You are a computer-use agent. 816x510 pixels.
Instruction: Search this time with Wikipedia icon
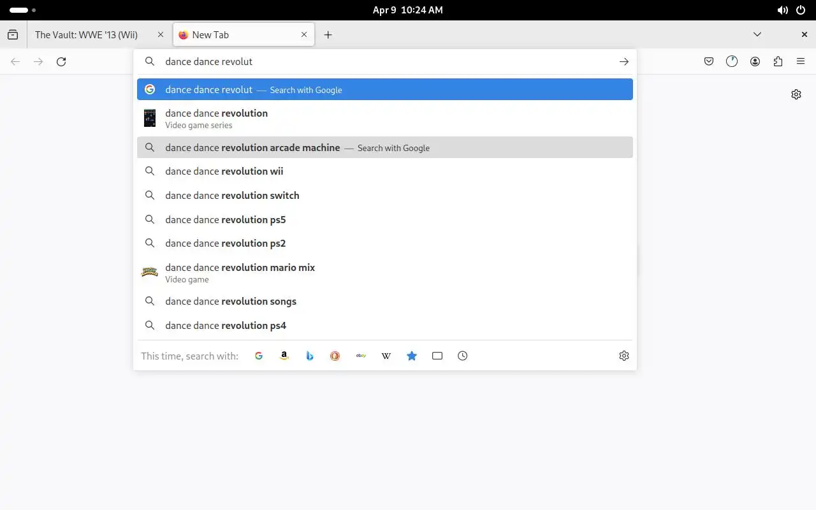pos(386,356)
